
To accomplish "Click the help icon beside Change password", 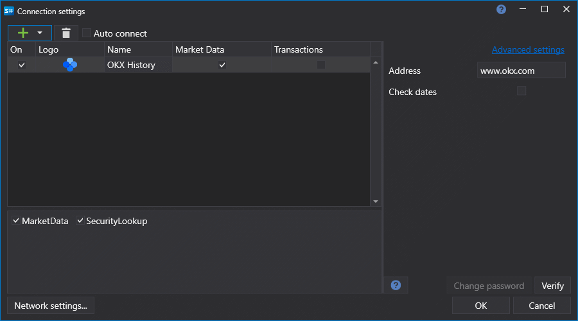I will click(x=396, y=285).
